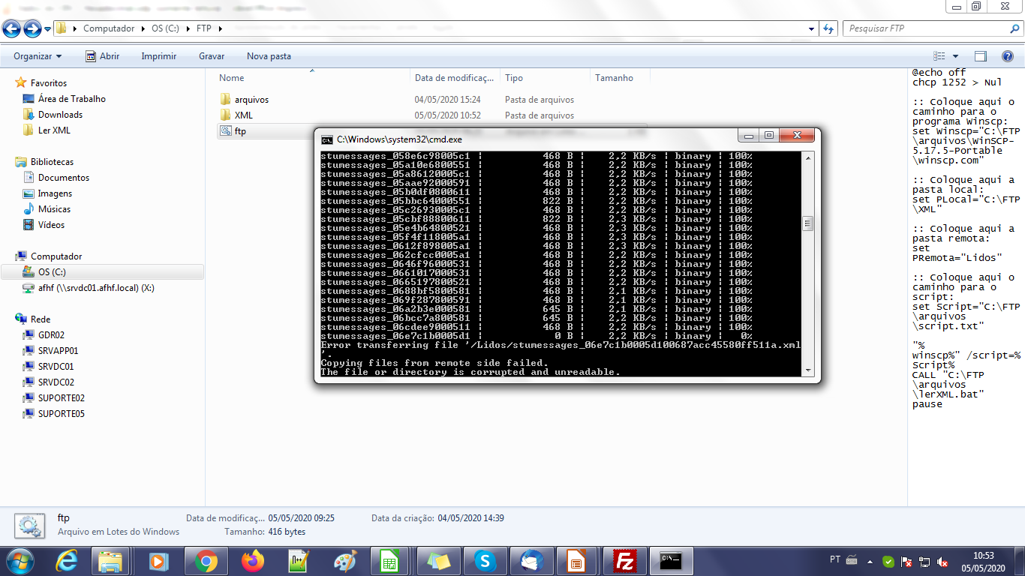Open Windows Media Player from taskbar
The height and width of the screenshot is (576, 1025).
pos(158,560)
